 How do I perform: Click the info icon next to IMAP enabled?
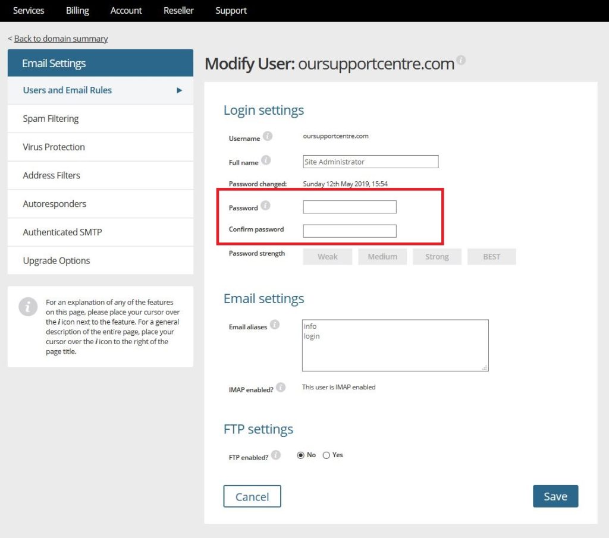point(281,387)
